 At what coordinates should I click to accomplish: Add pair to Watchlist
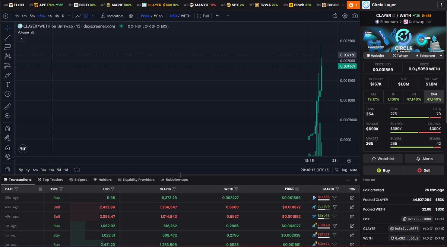pos(383,158)
